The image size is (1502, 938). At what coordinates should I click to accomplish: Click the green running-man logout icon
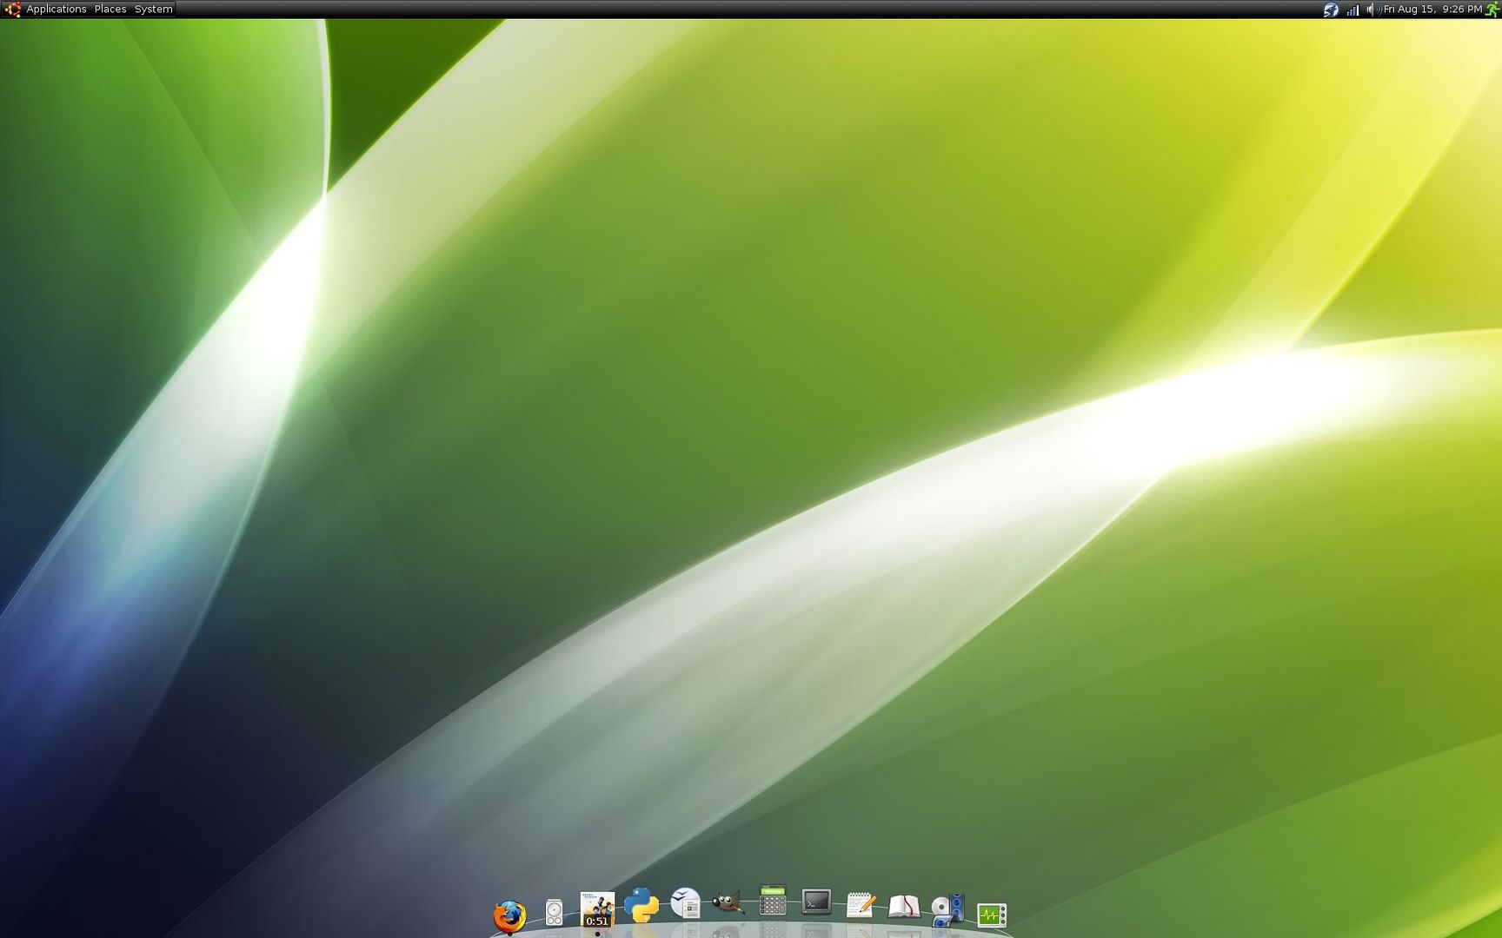pyautogui.click(x=1492, y=10)
